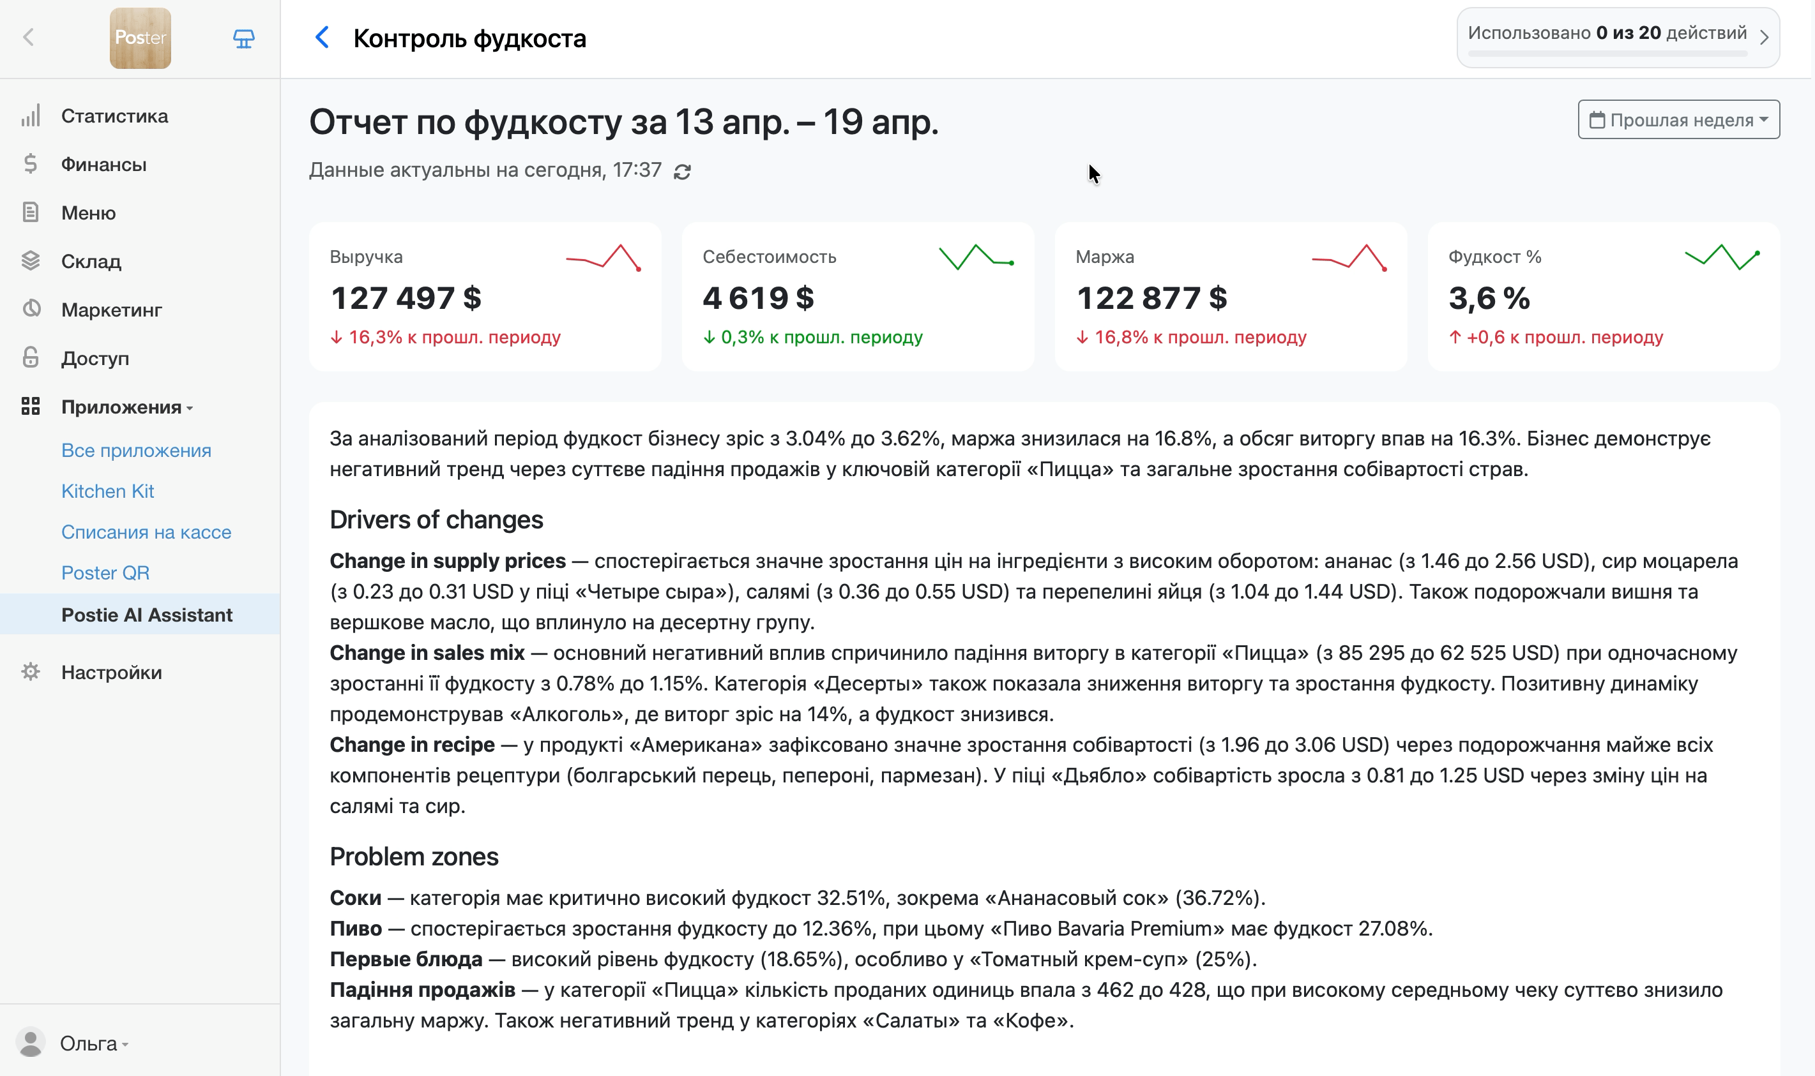Open the Все приложения link
The image size is (1815, 1076).
[135, 451]
